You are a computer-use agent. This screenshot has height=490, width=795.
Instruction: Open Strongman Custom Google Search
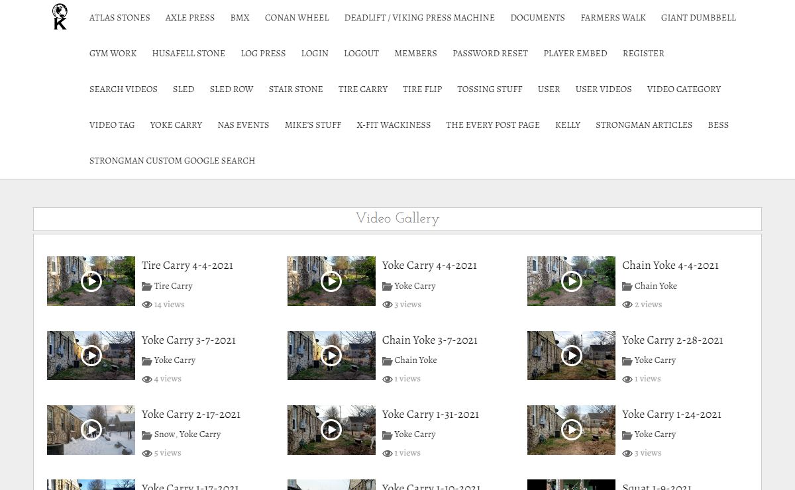(172, 161)
